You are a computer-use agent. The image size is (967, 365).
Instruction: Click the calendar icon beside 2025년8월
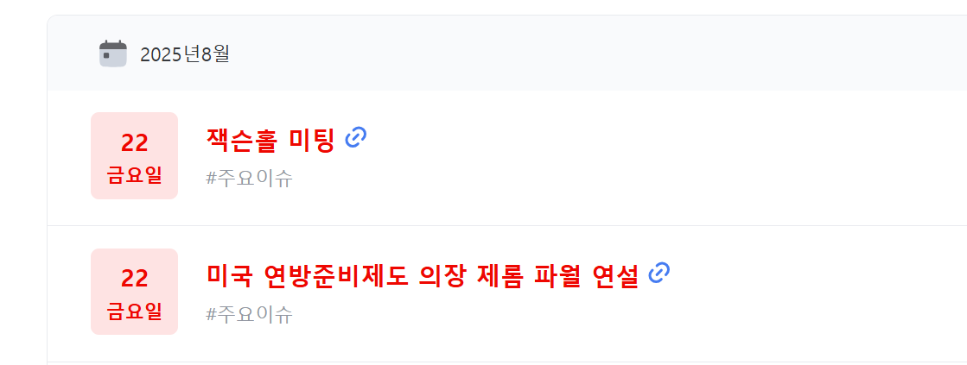(113, 53)
